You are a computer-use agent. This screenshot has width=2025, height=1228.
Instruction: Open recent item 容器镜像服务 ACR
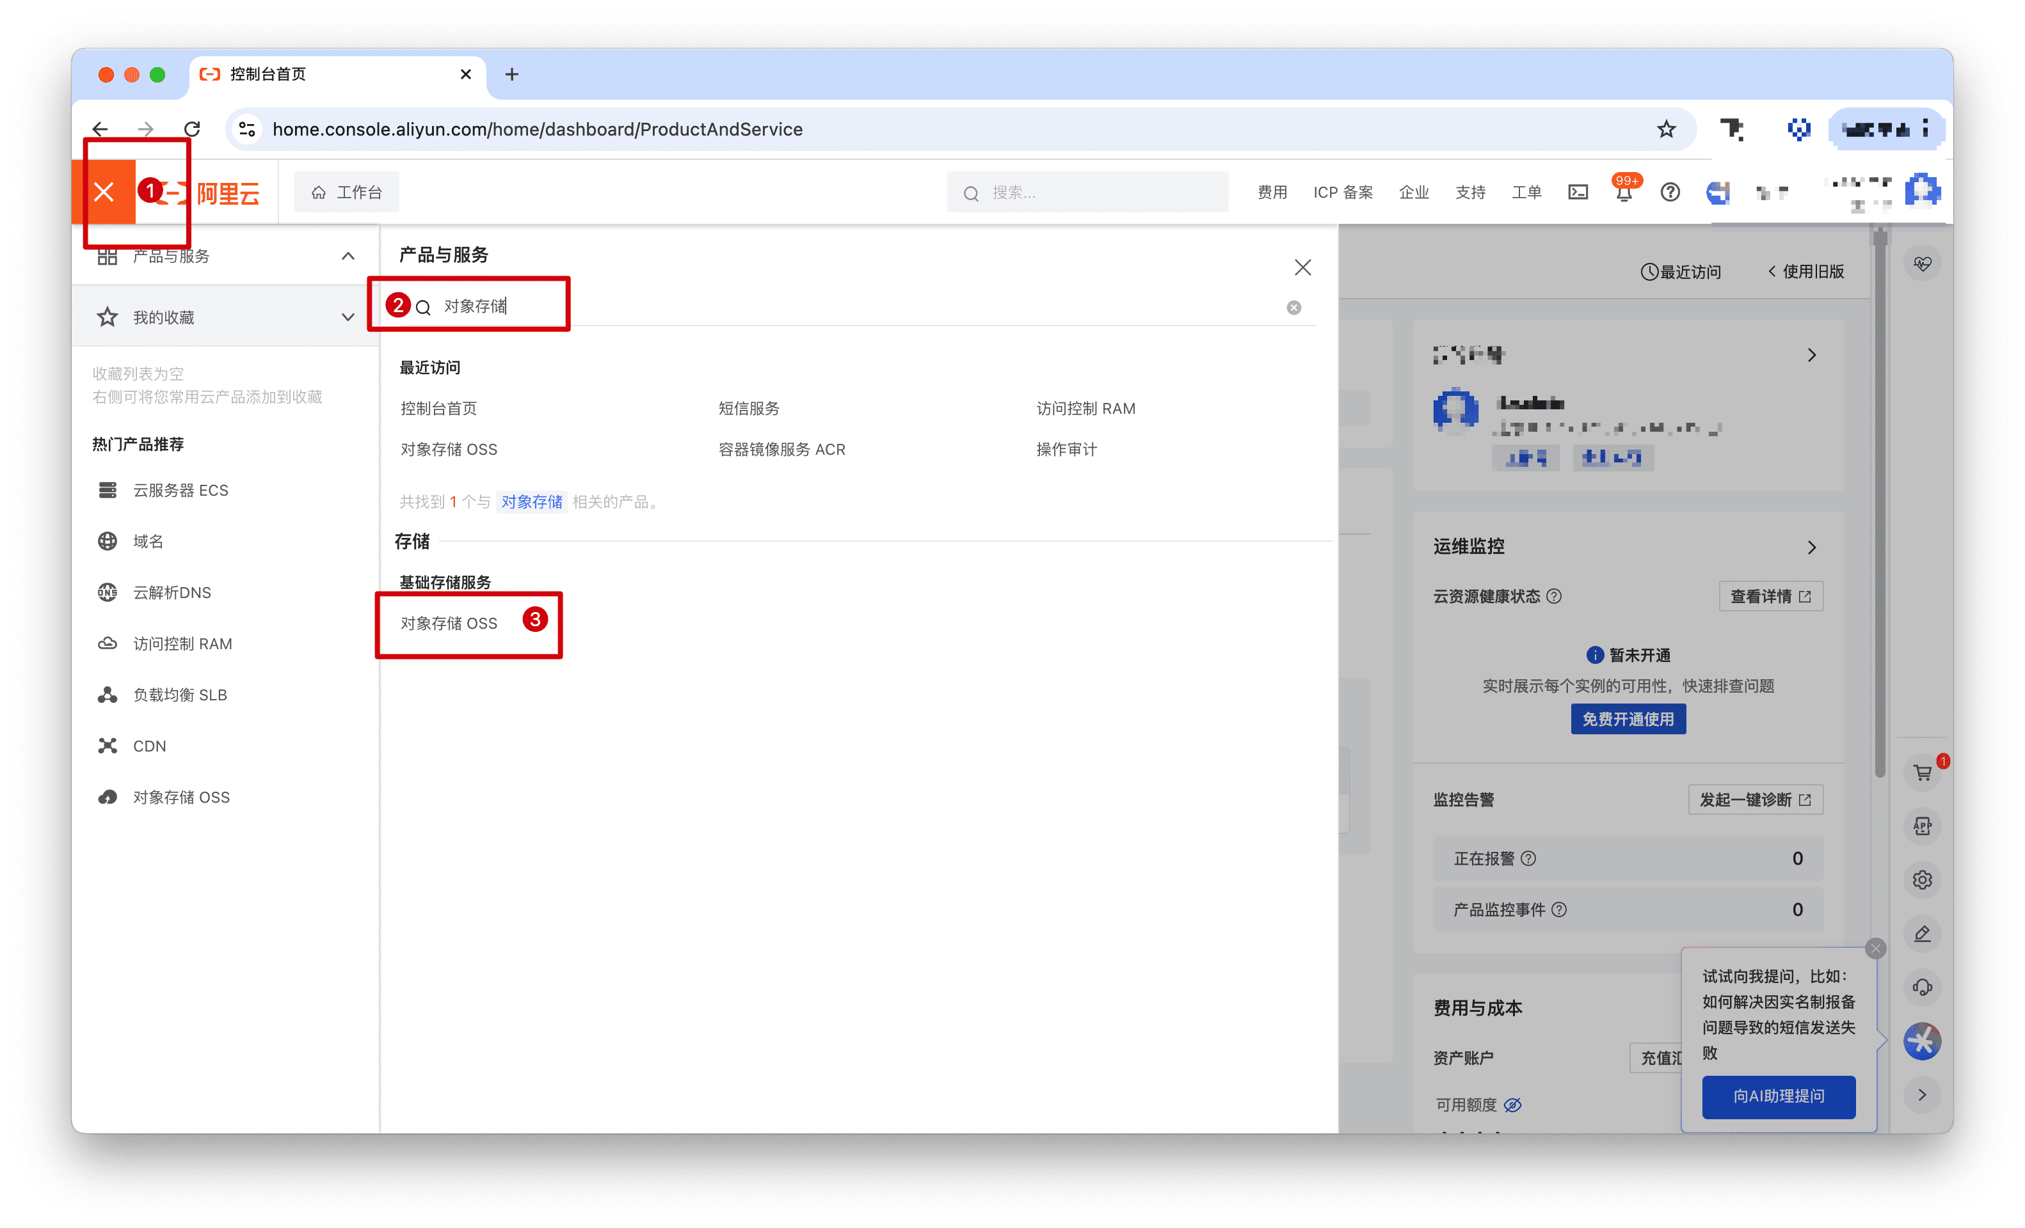coord(781,450)
